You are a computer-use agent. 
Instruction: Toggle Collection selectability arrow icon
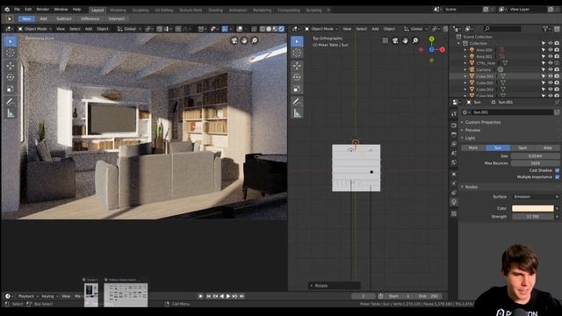(x=544, y=43)
